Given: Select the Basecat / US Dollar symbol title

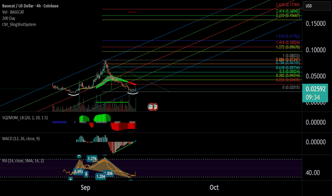Looking at the screenshot, I should pyautogui.click(x=30, y=6).
